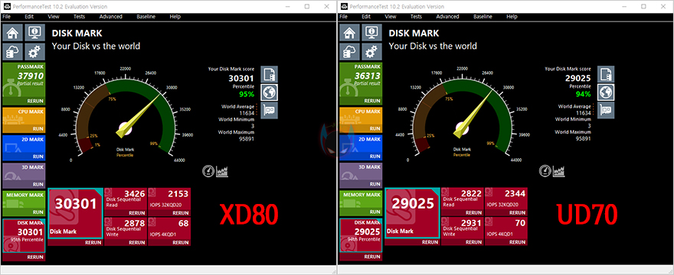Viewport: 674px width, 275px height.
Task: Run Memory Mark in UD70 window
Action: coord(375,212)
